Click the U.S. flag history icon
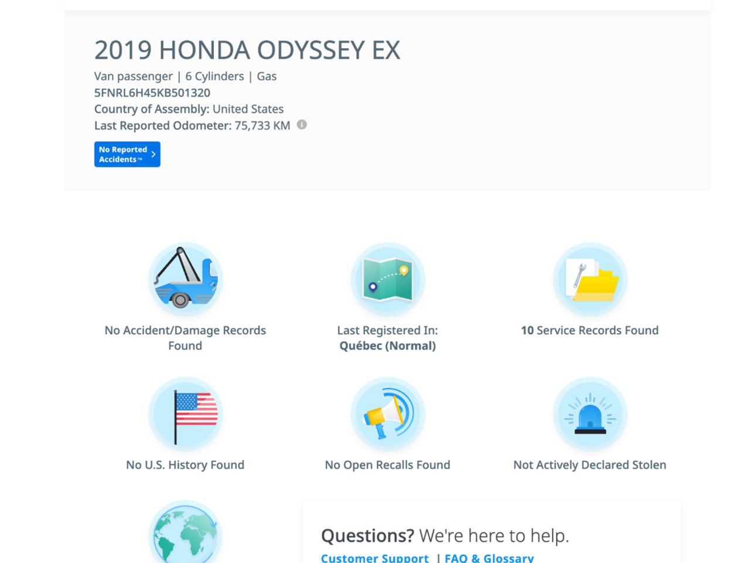Image resolution: width=750 pixels, height=563 pixels. [185, 415]
